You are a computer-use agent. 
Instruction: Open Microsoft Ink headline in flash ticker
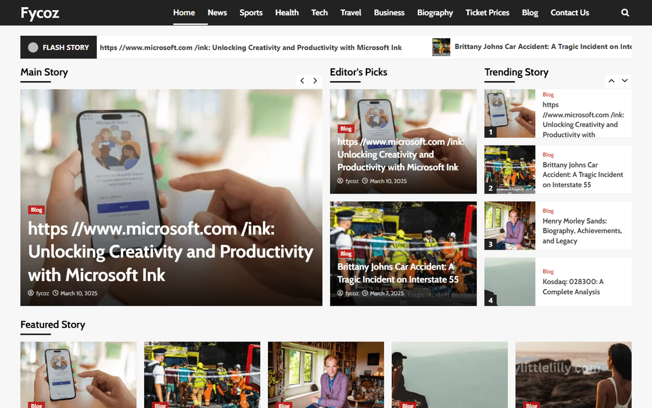tap(251, 48)
